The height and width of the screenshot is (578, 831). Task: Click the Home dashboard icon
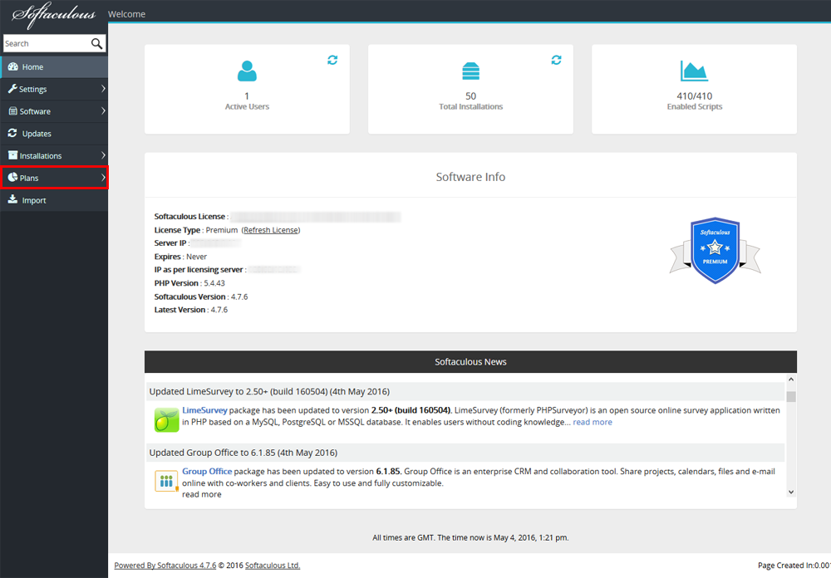click(12, 66)
